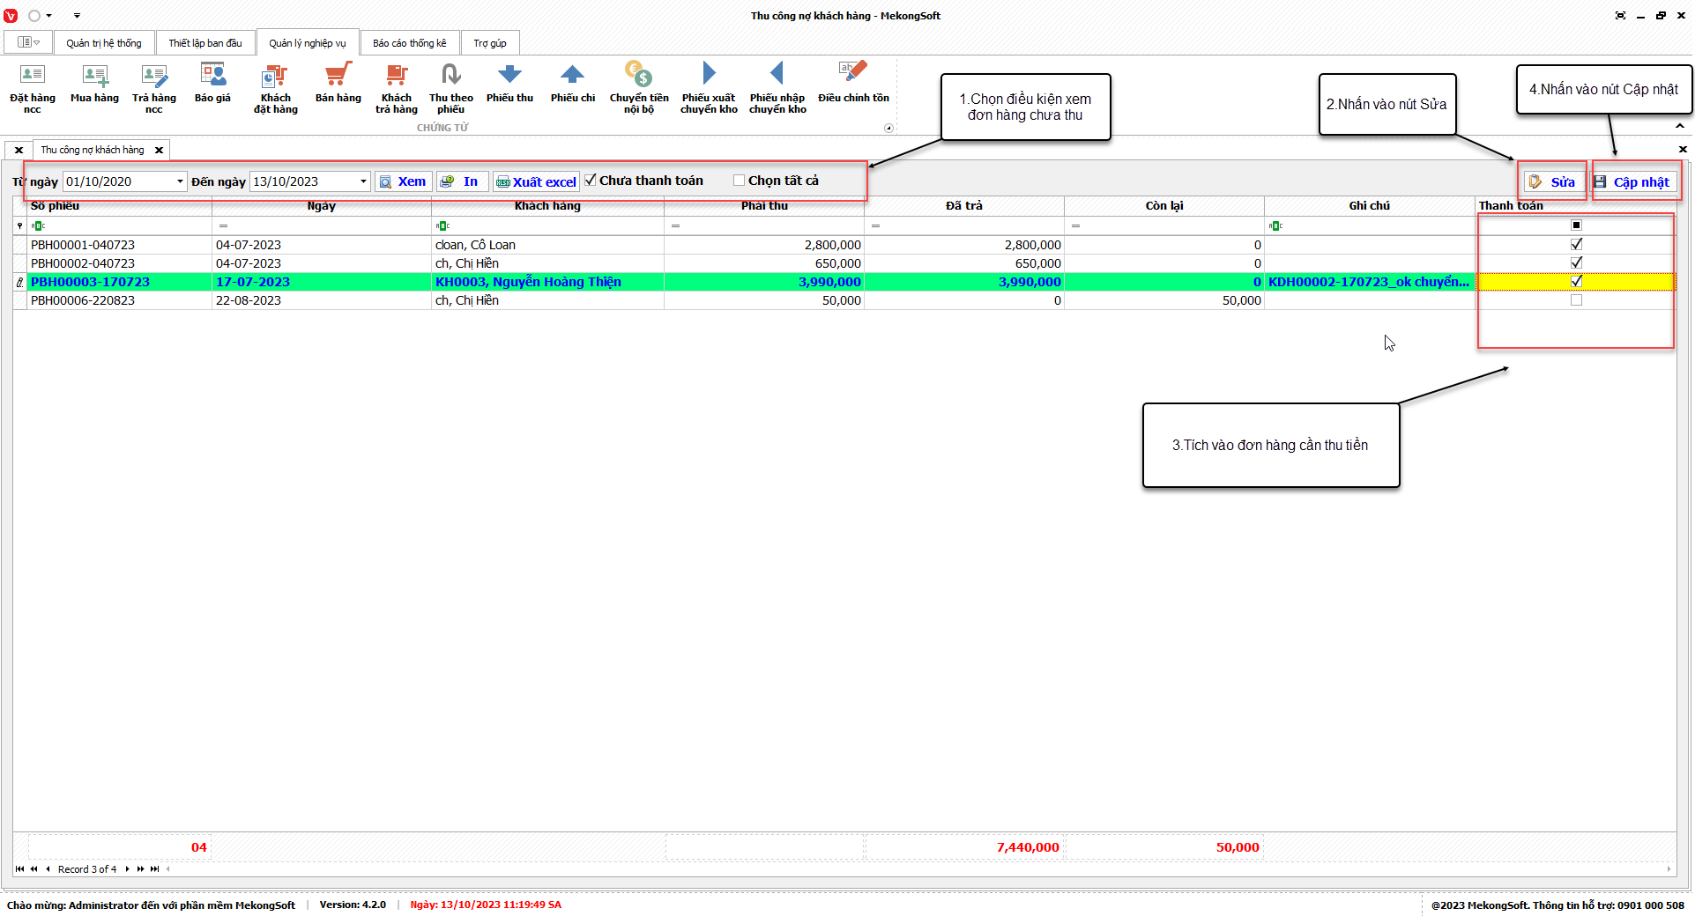Image resolution: width=1695 pixels, height=916 pixels.
Task: Open the Phiếu thu down-arrow icon
Action: (x=509, y=84)
